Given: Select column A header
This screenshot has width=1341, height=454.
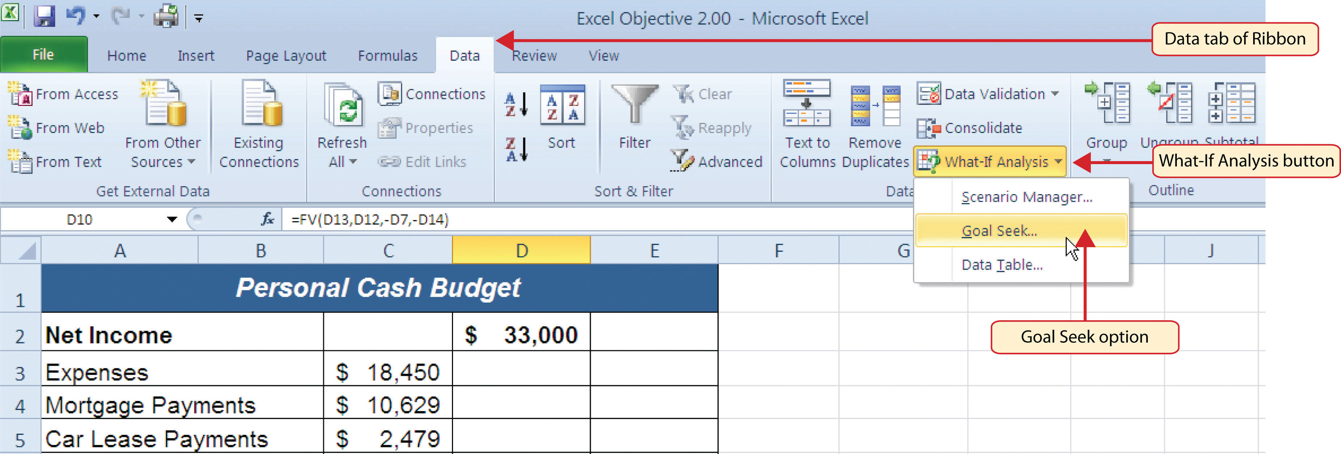Looking at the screenshot, I should 120,250.
